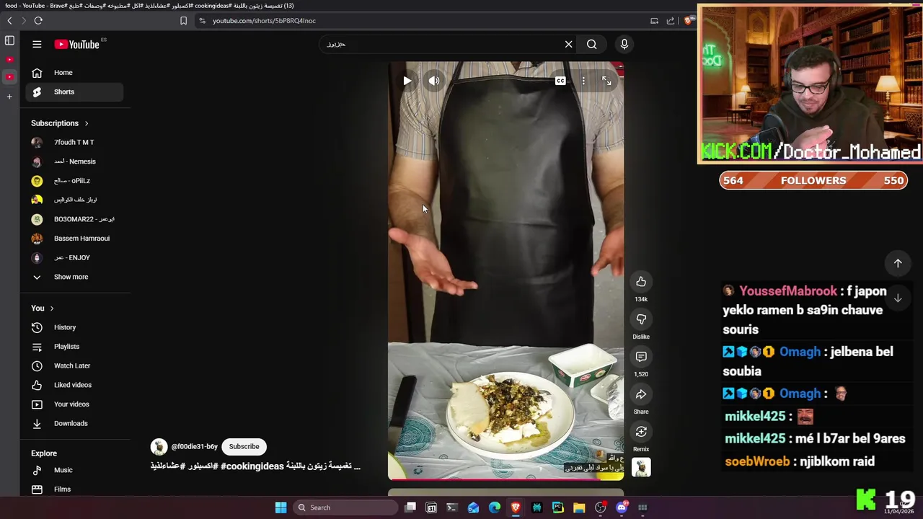Clear the YouTube search box text
The height and width of the screenshot is (519, 923).
pos(568,44)
